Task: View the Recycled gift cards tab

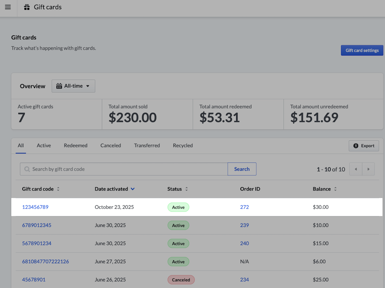Action: tap(183, 146)
